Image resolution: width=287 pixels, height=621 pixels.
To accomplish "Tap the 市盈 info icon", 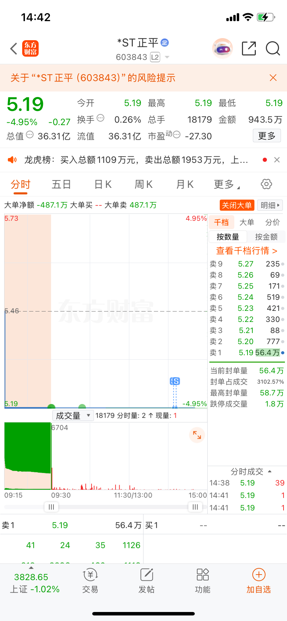I will (x=176, y=135).
